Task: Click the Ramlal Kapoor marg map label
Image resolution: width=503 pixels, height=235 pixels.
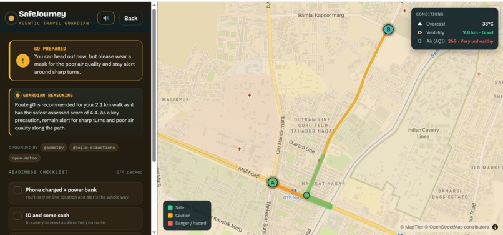Action: tap(321, 15)
